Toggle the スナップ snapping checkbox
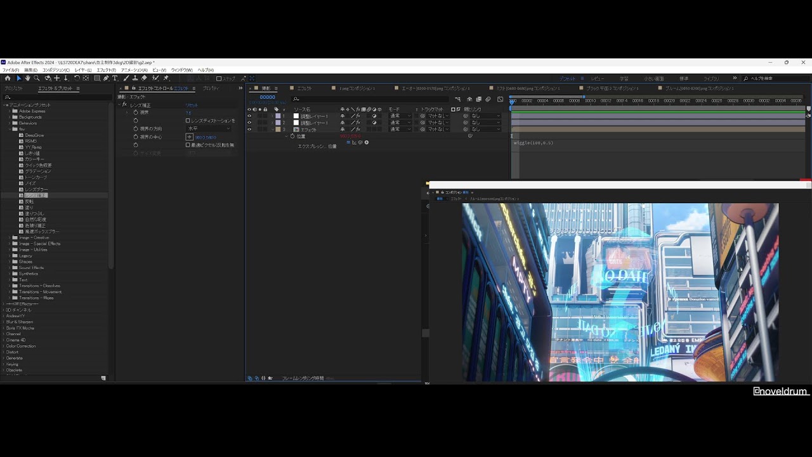Viewport: 812px width, 457px height. (x=219, y=79)
